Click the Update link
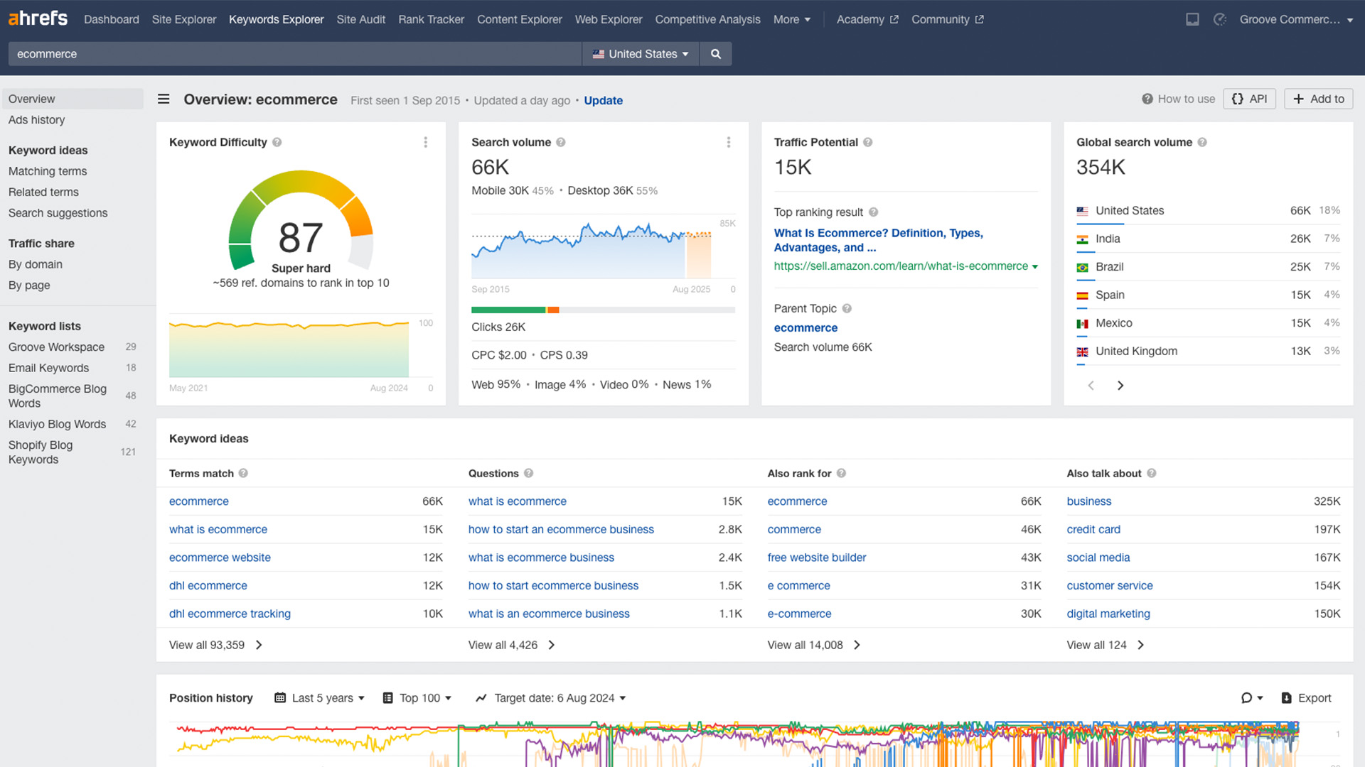The height and width of the screenshot is (767, 1365). (x=603, y=100)
